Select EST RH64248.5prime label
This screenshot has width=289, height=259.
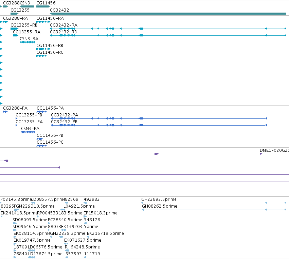pos(83,247)
